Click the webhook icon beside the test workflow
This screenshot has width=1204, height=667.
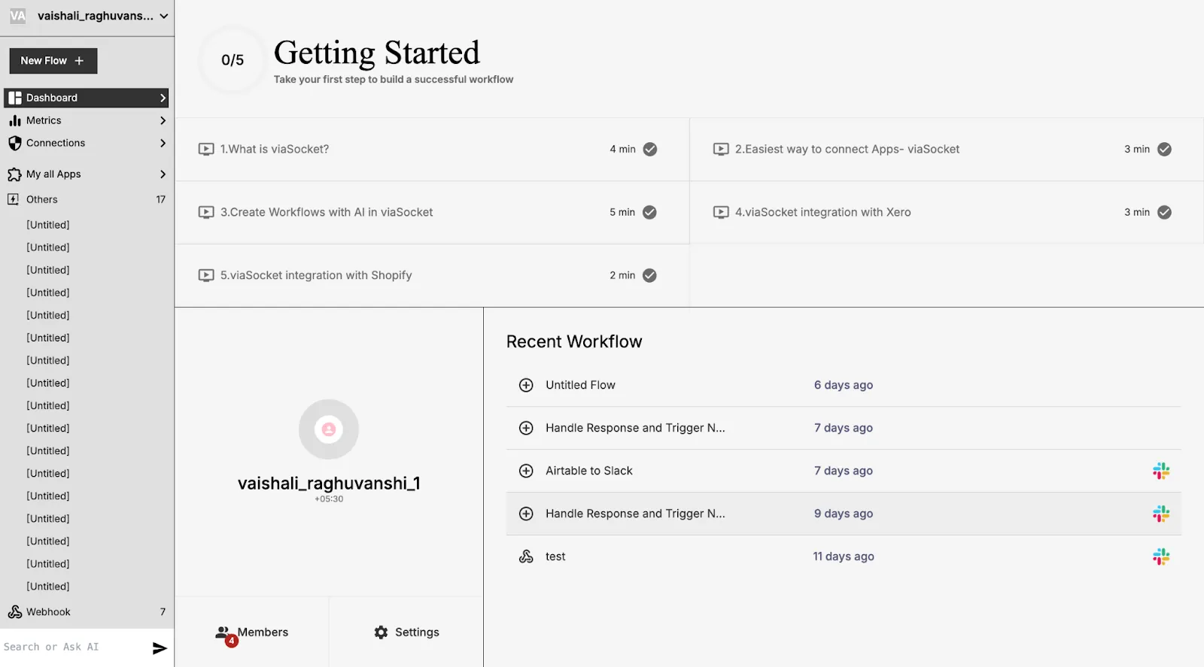pos(526,556)
